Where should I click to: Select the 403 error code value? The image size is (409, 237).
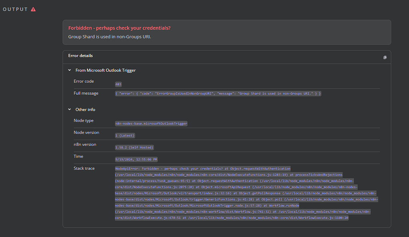click(x=118, y=84)
